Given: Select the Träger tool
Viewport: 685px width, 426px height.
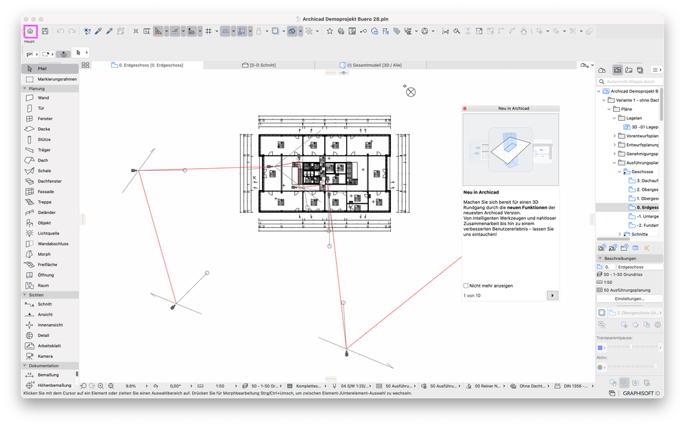Looking at the screenshot, I should 50,150.
